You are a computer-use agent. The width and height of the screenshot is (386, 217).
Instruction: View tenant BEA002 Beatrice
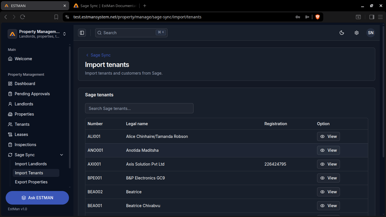pos(328,192)
